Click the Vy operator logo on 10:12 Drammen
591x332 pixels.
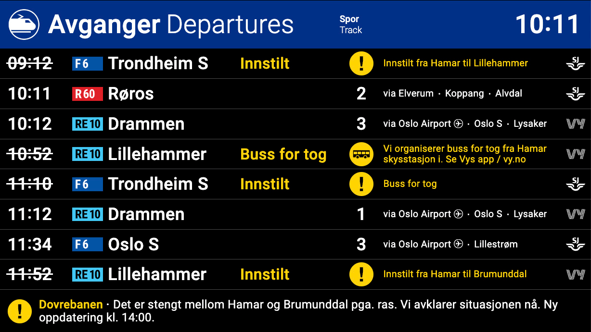575,124
